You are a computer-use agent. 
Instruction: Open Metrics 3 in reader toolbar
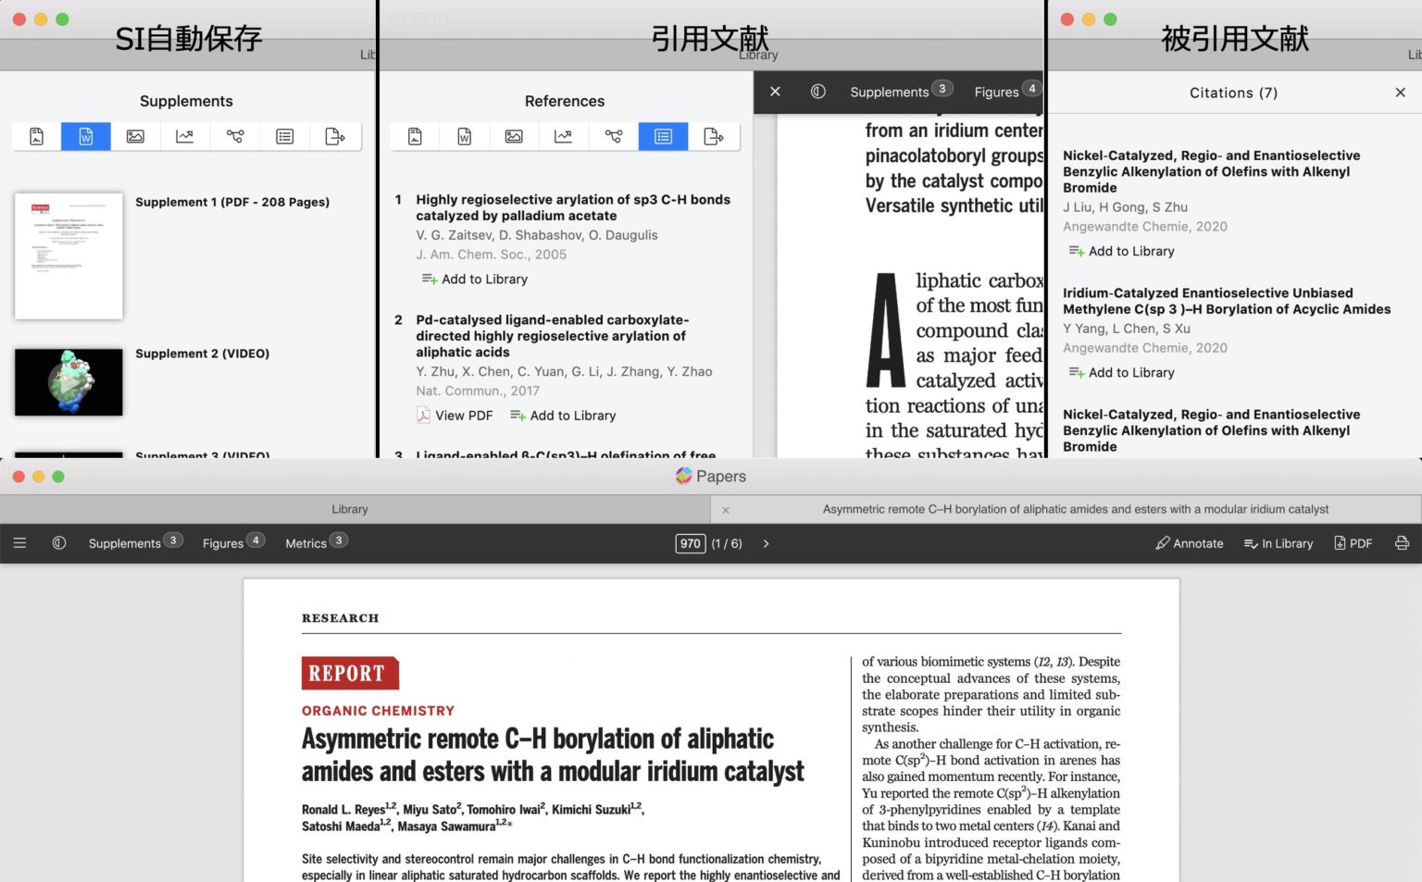tap(316, 542)
